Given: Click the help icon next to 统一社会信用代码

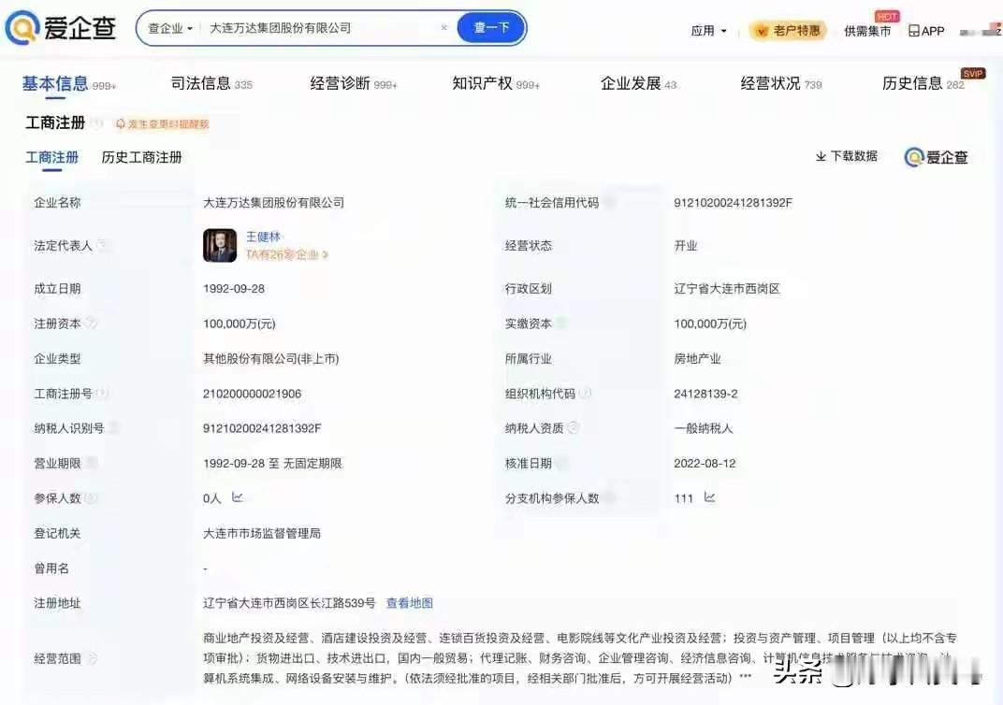Looking at the screenshot, I should pos(610,203).
